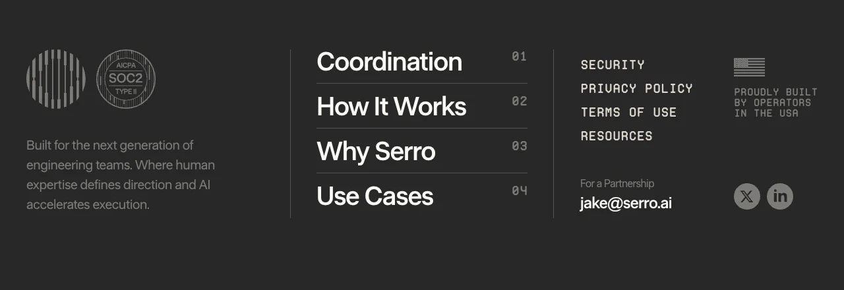Open the Security page link
Viewport: 844px width, 290px height.
coord(613,65)
